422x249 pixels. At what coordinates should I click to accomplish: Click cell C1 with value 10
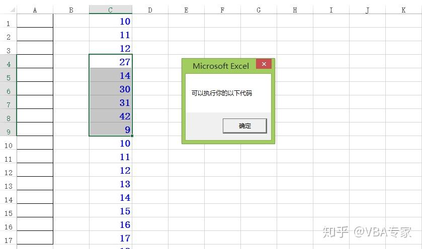click(110, 21)
